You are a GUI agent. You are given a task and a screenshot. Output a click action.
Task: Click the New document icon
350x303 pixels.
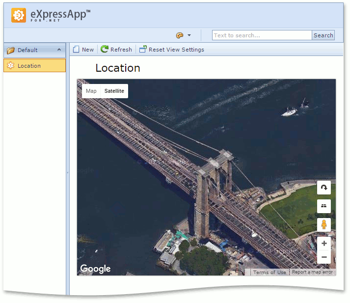click(x=76, y=49)
